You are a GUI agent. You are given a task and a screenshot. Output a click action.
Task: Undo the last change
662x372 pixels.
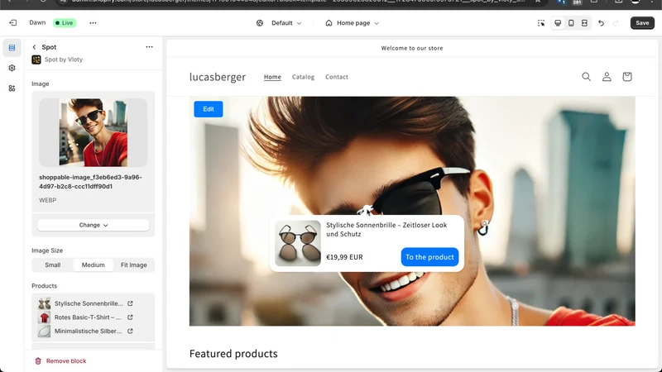pos(602,23)
